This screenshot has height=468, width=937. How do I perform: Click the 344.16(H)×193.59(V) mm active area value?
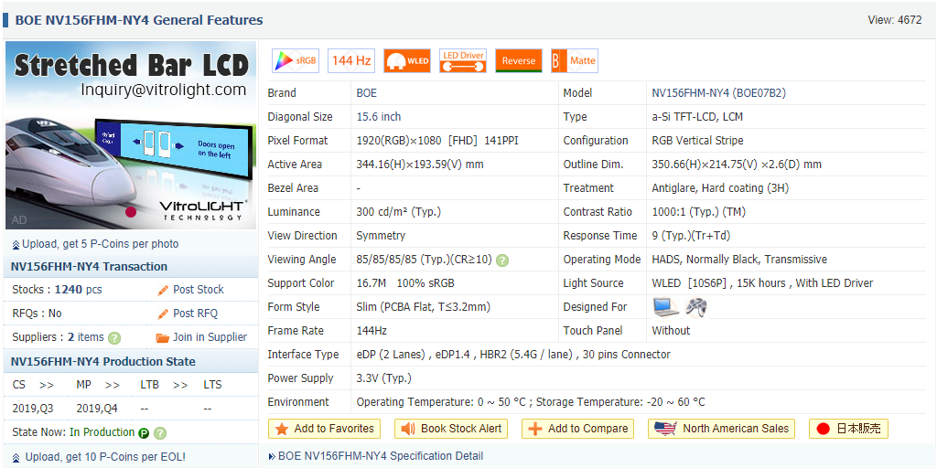(x=420, y=165)
